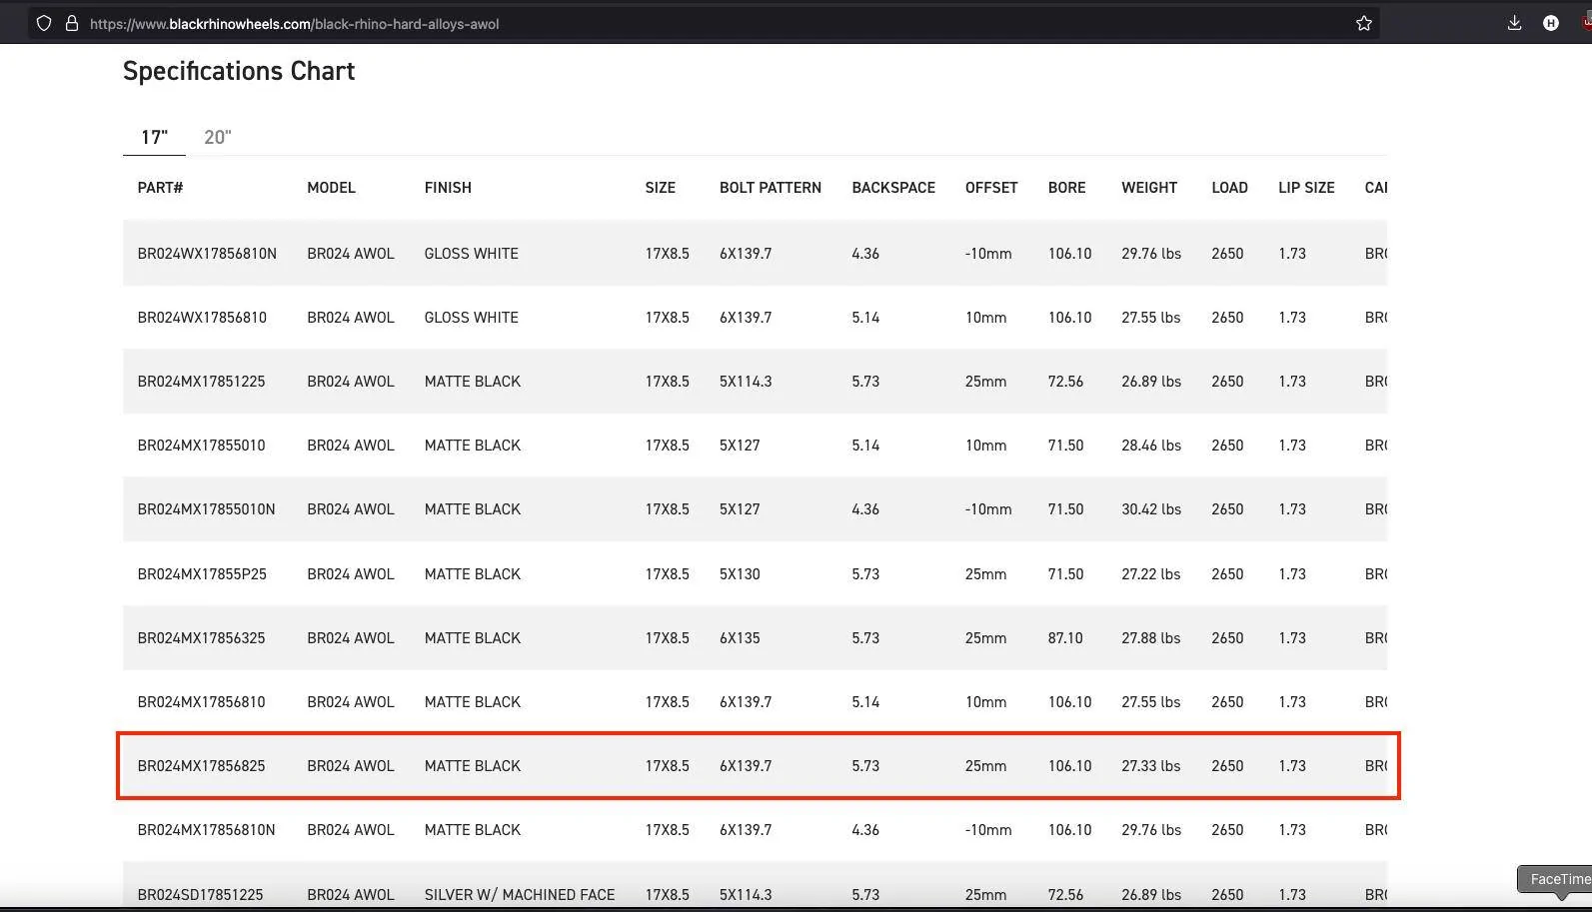Click the padlock site security icon
1592x912 pixels.
pos(72,23)
